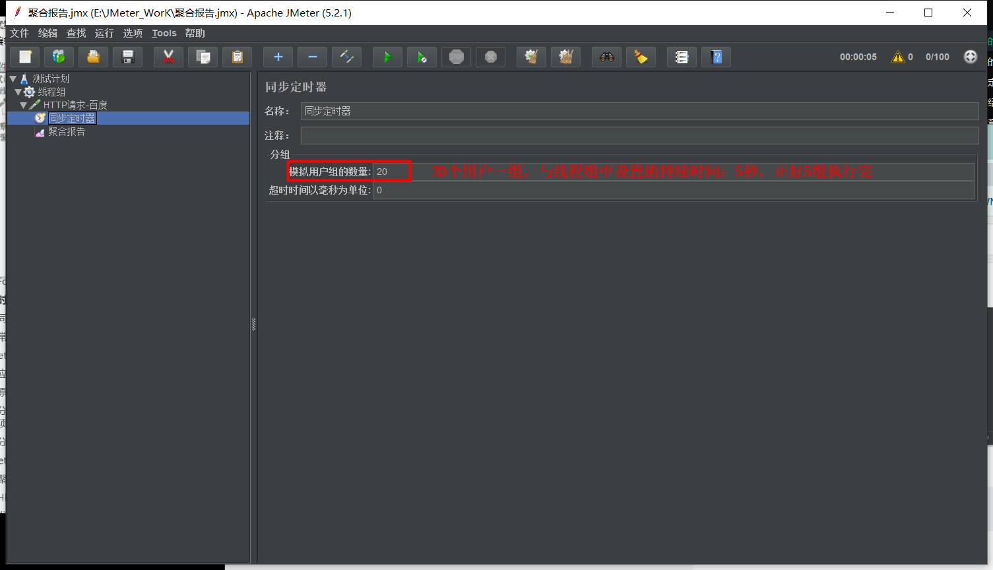This screenshot has height=570, width=993.
Task: Open the 选项 menu
Action: click(x=133, y=33)
